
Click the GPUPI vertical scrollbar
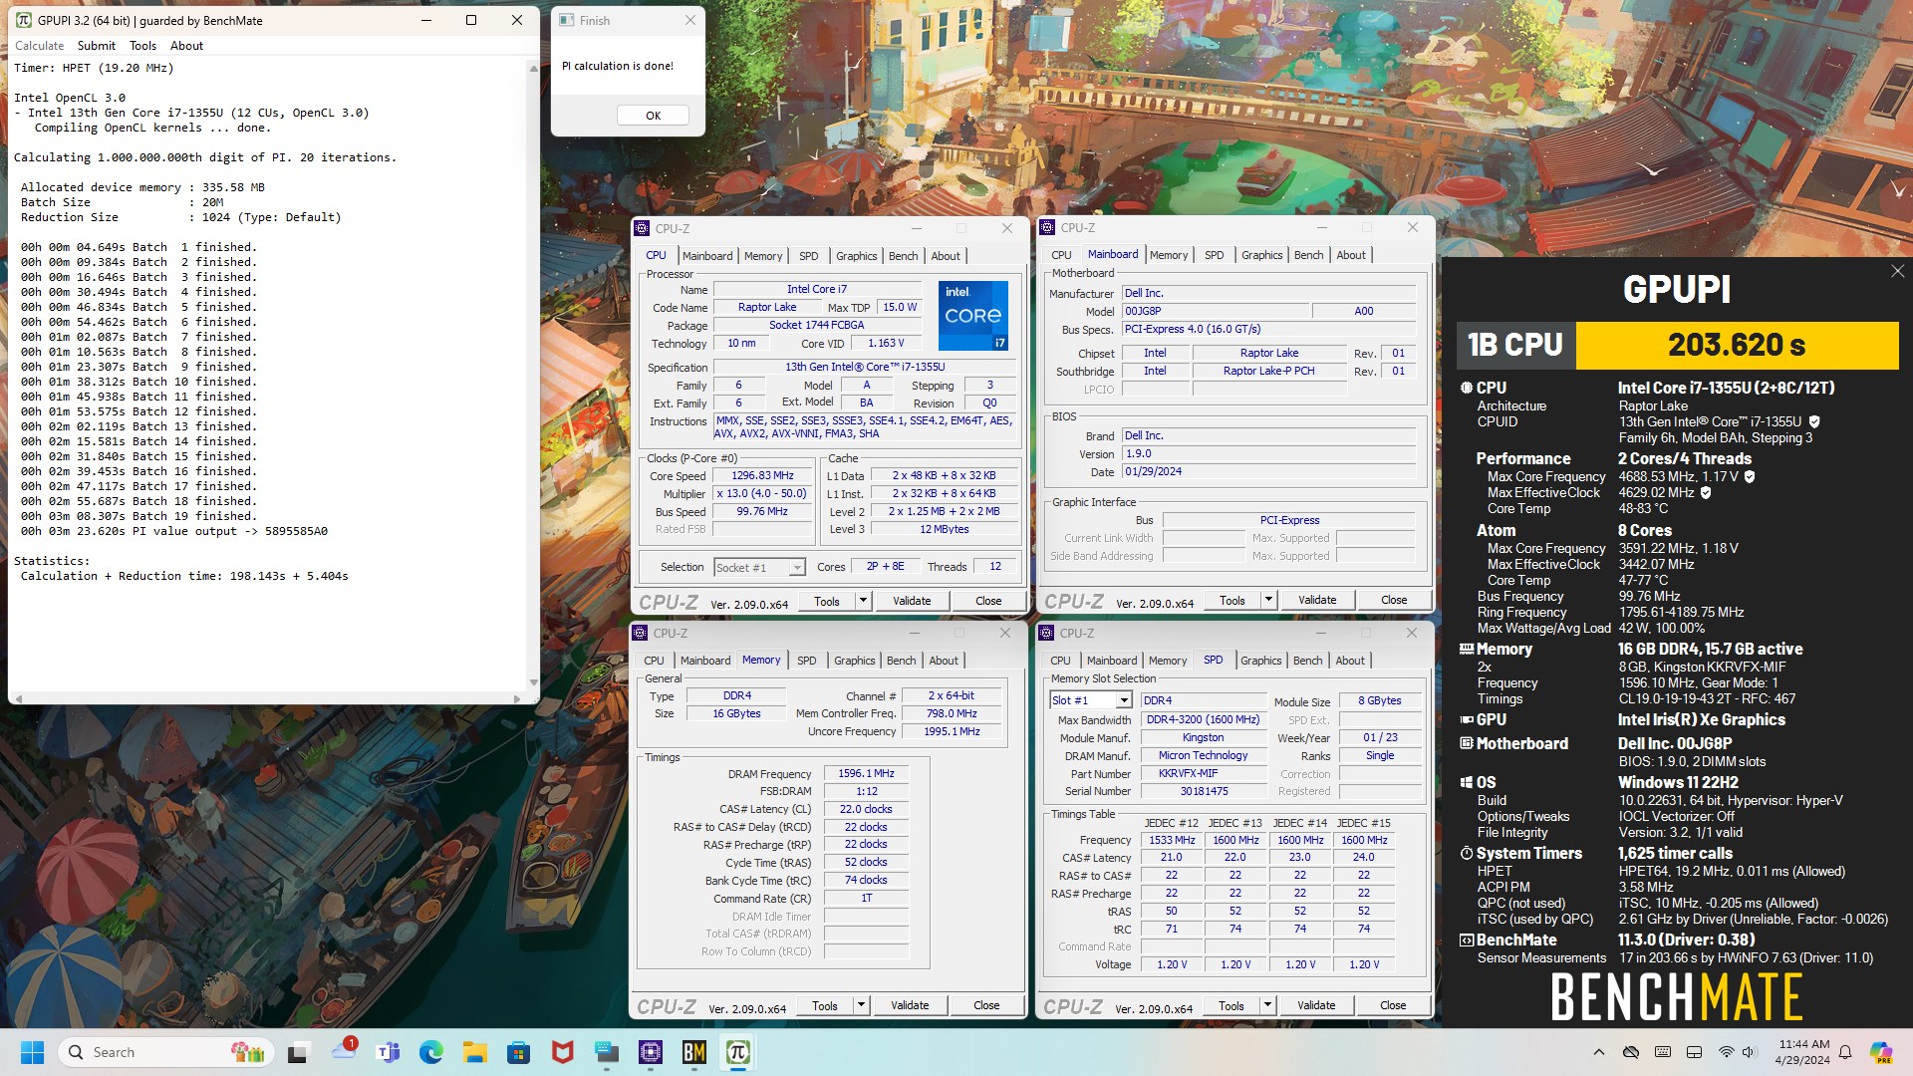click(x=533, y=375)
